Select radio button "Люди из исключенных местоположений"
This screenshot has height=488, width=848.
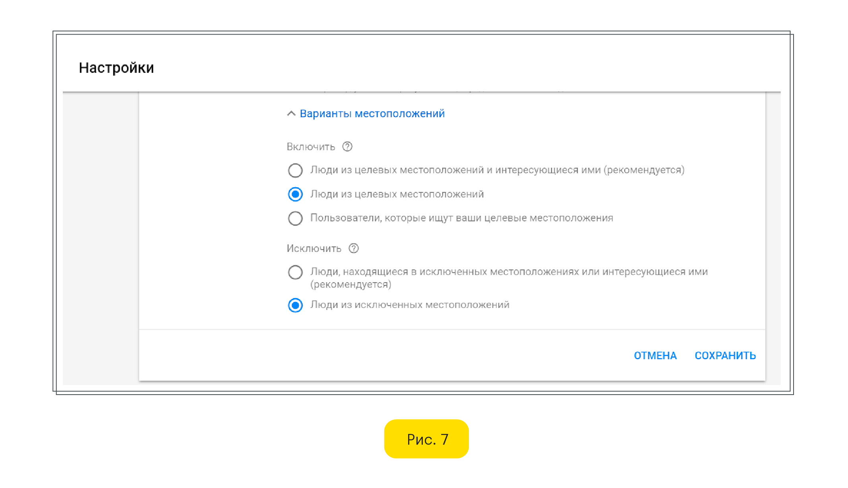point(295,305)
